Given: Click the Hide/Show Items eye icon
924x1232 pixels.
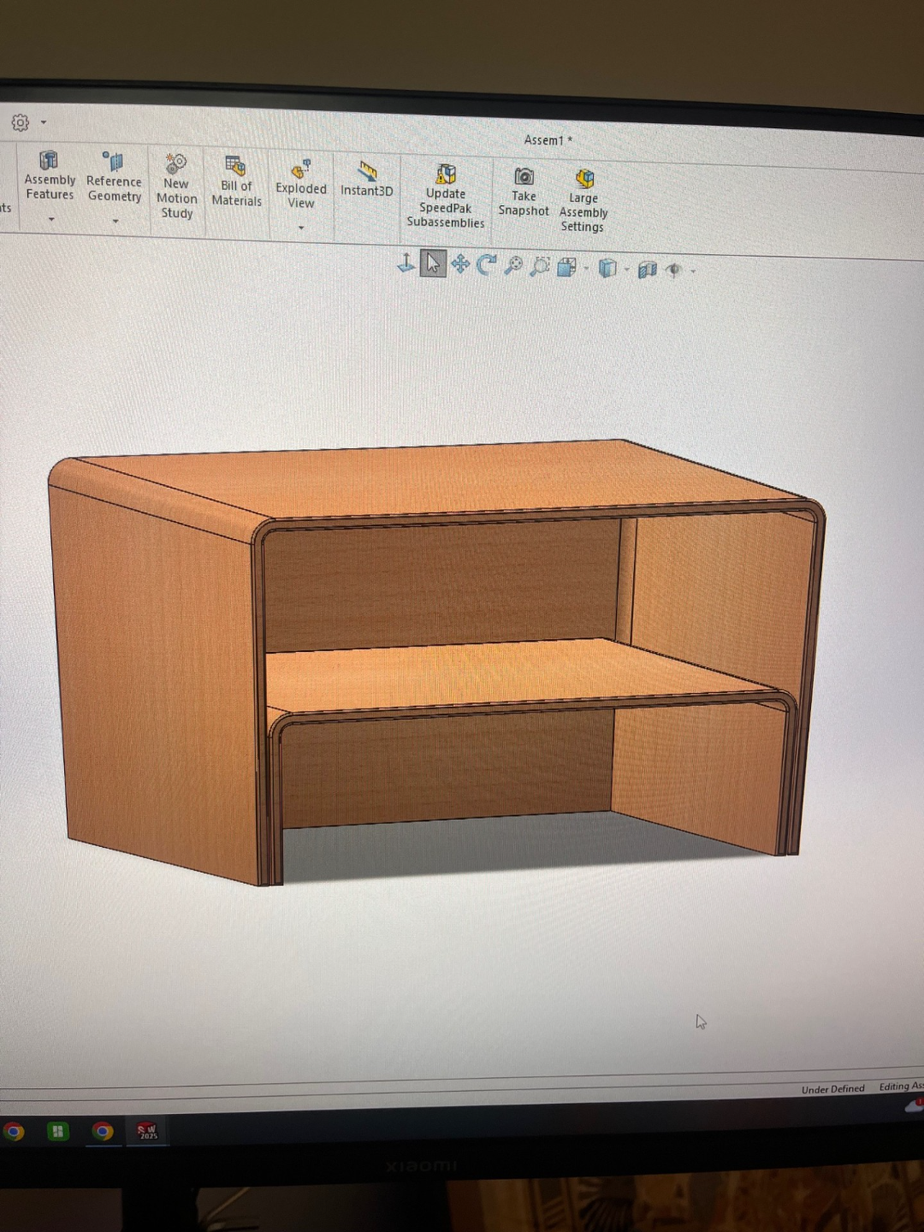Looking at the screenshot, I should (x=674, y=270).
